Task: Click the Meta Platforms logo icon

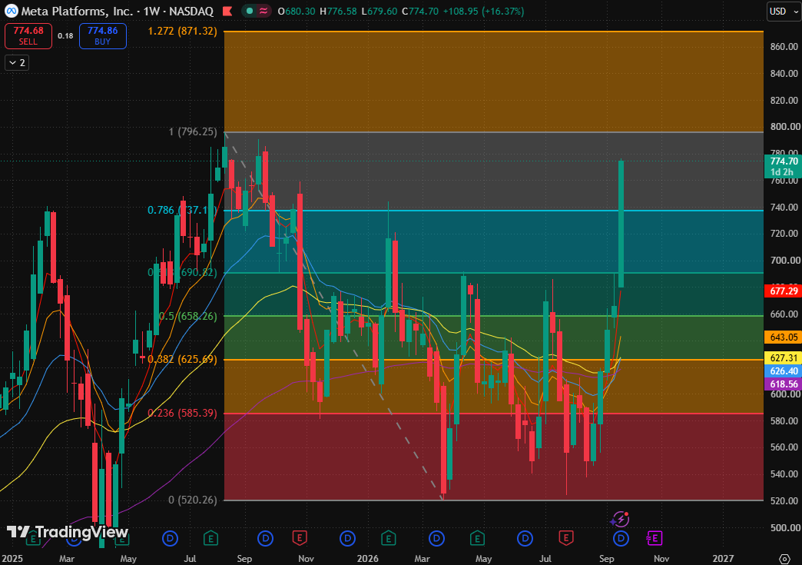Action: (x=11, y=11)
